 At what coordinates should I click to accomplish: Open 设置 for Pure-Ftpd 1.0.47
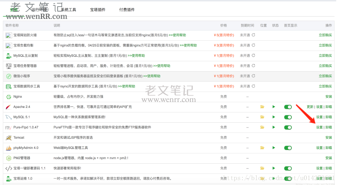319,128
